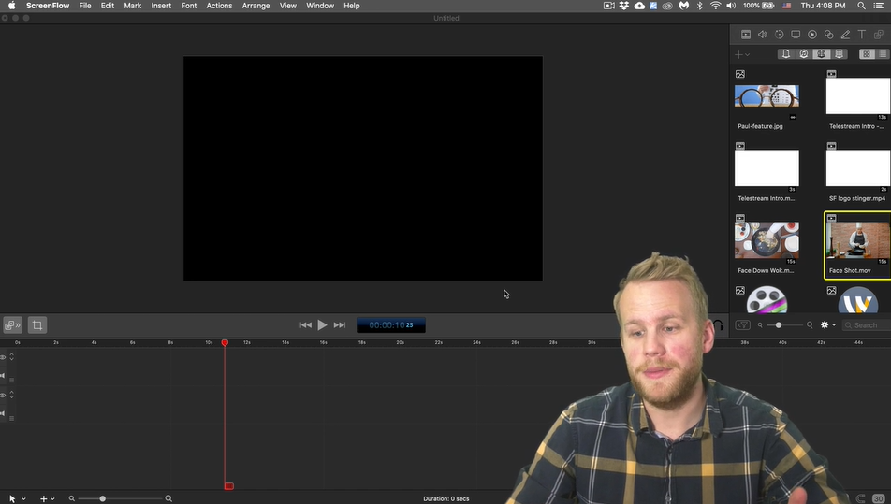Viewport: 891px width, 504px height.
Task: Show iTunes music library source
Action: click(803, 54)
